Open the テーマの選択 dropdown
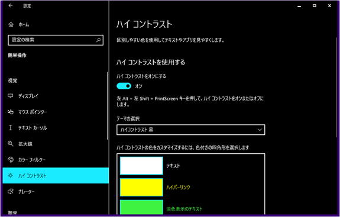Image resolution: width=340 pixels, height=217 pixels. point(190,129)
